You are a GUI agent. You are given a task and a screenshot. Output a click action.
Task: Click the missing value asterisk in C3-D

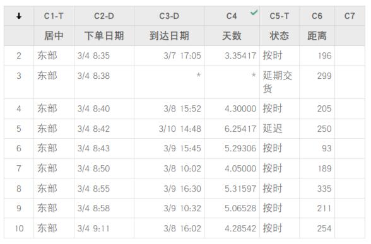pos(199,76)
